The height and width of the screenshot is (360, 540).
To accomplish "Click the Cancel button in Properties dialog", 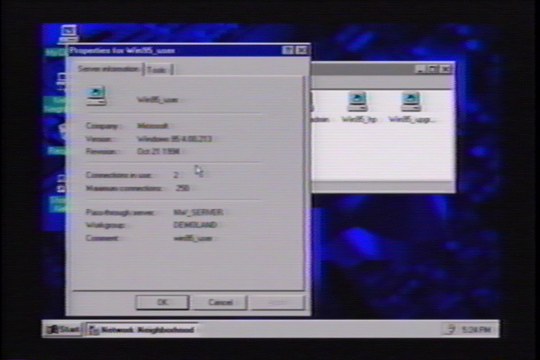I will 220,302.
